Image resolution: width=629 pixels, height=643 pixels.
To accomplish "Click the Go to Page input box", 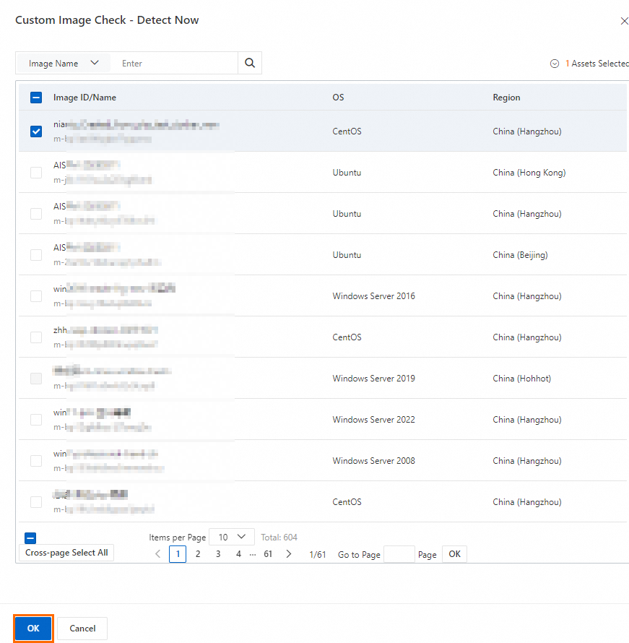I will click(x=399, y=554).
